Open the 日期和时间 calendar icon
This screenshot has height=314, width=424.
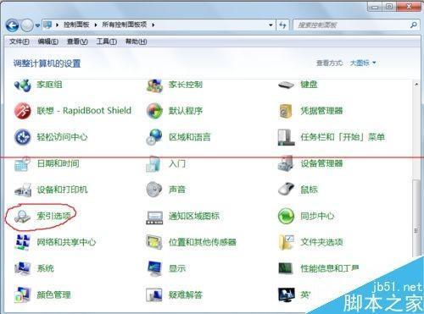[x=23, y=163]
